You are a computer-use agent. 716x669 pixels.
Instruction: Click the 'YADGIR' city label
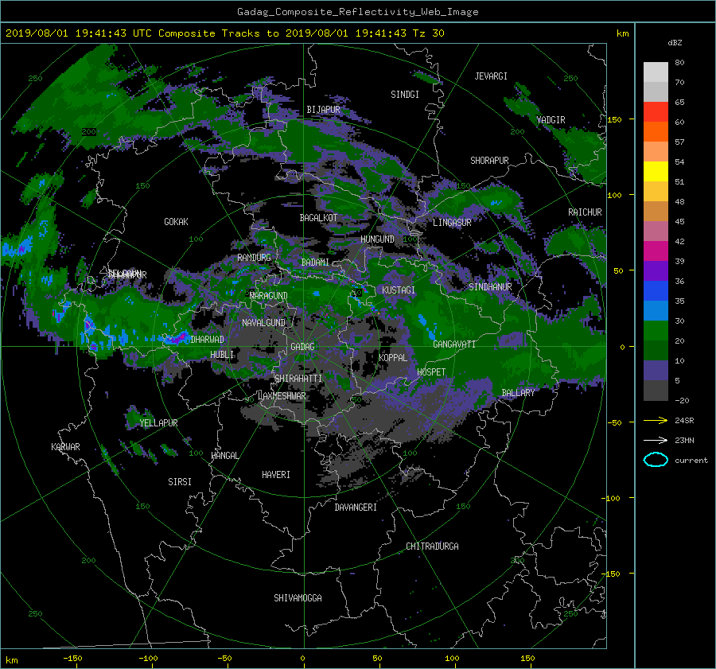click(x=551, y=120)
